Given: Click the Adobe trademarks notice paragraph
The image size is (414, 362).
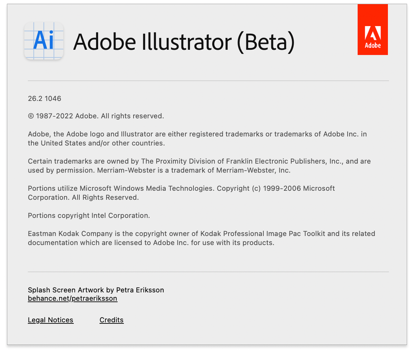Looking at the screenshot, I should pos(197,138).
